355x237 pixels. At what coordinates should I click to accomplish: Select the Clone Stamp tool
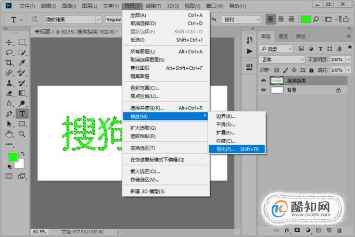point(9,83)
